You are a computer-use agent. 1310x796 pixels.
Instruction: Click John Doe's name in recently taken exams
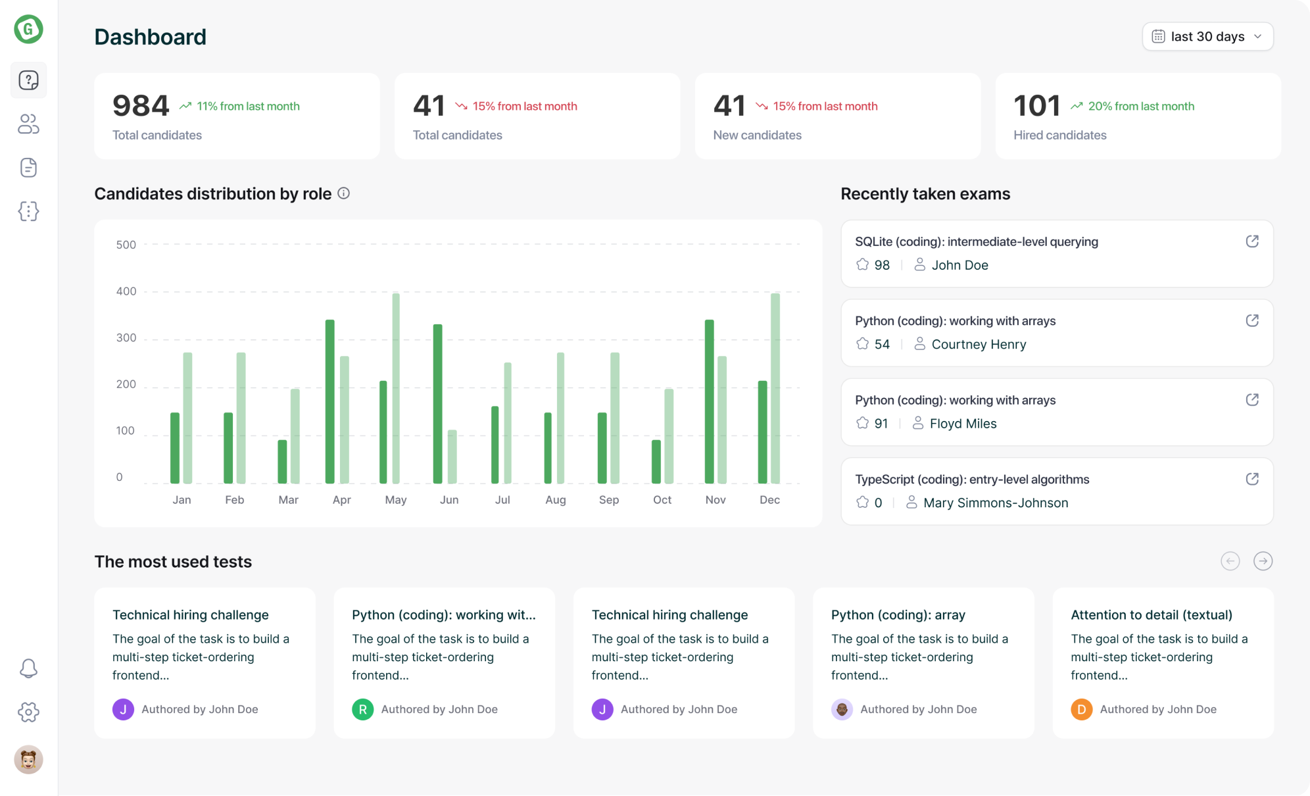click(x=961, y=264)
